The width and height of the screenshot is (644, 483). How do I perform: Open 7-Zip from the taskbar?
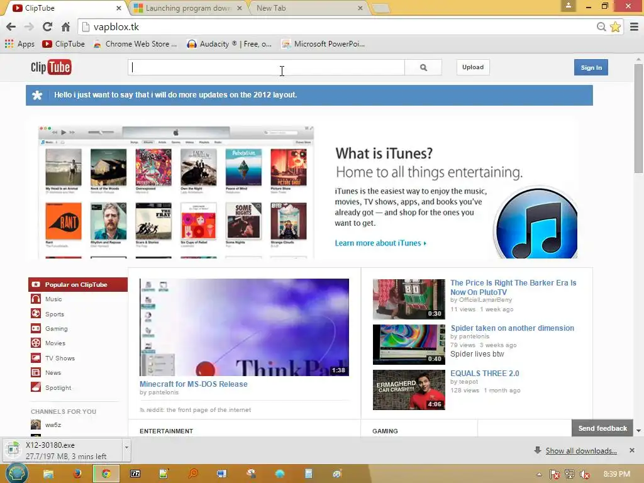point(135,474)
